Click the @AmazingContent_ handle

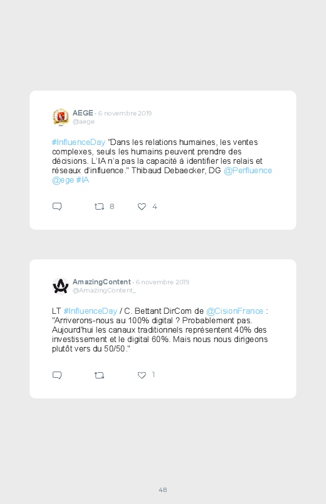(x=105, y=290)
